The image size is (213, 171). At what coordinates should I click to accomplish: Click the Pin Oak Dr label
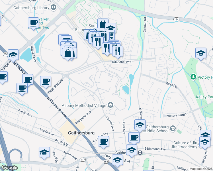62,143
